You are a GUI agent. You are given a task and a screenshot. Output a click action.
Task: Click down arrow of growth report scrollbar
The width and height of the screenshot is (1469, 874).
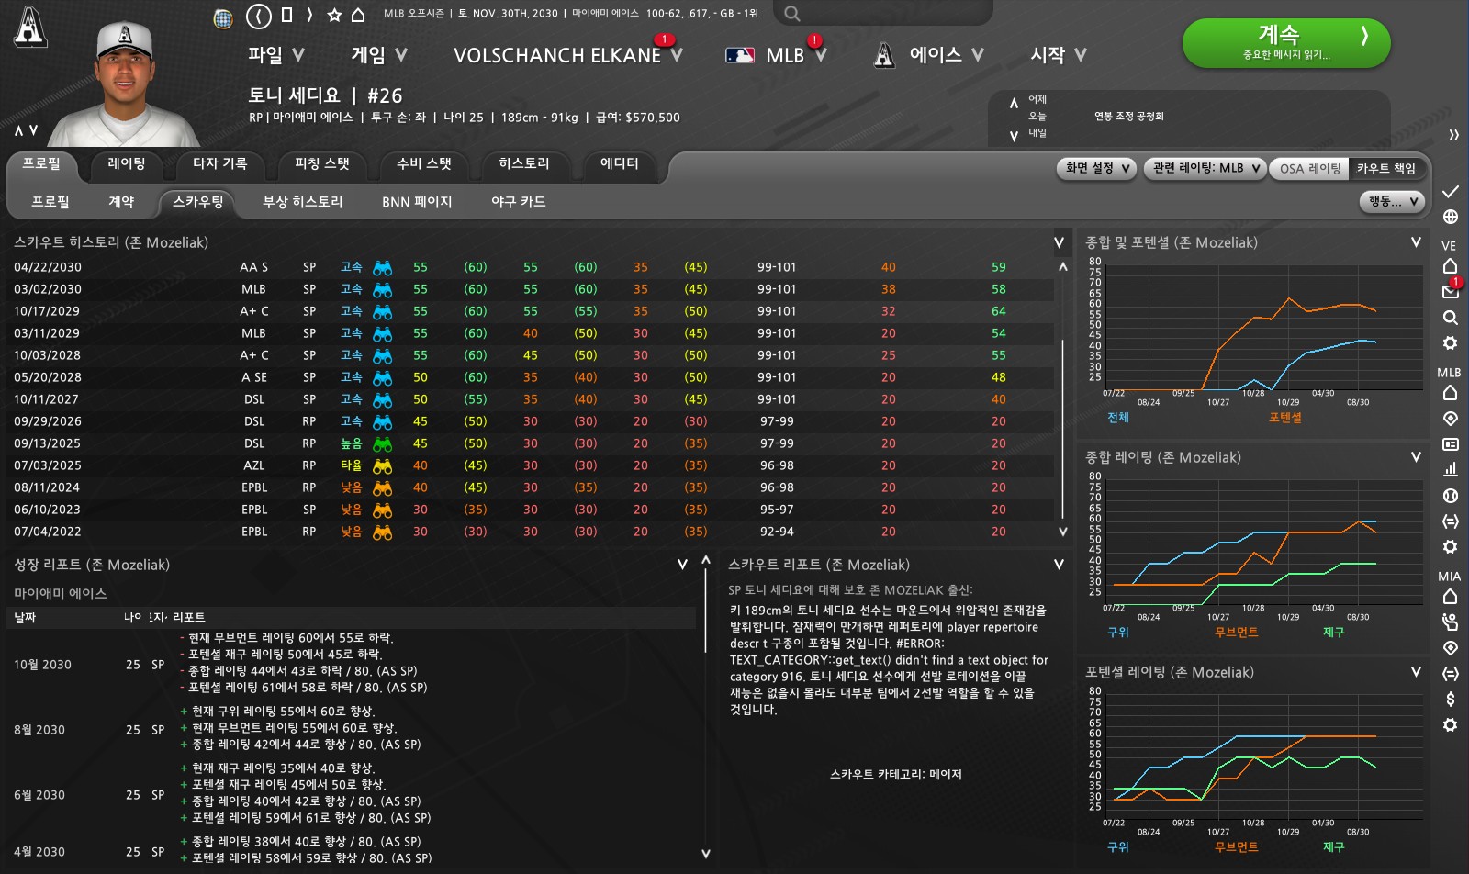click(x=705, y=854)
